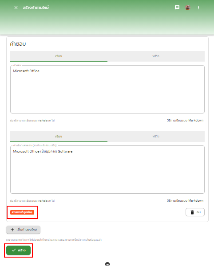This screenshot has width=214, height=266.
Task: Click the answer field containing Microsoft Office
Action: pos(107,89)
